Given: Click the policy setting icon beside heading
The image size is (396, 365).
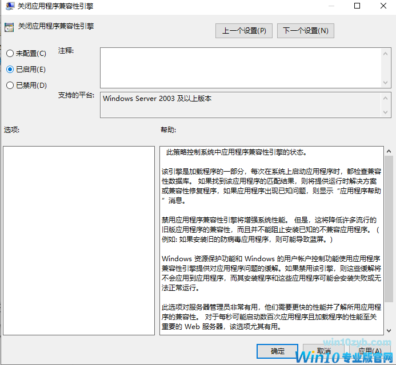Looking at the screenshot, I should click(9, 27).
